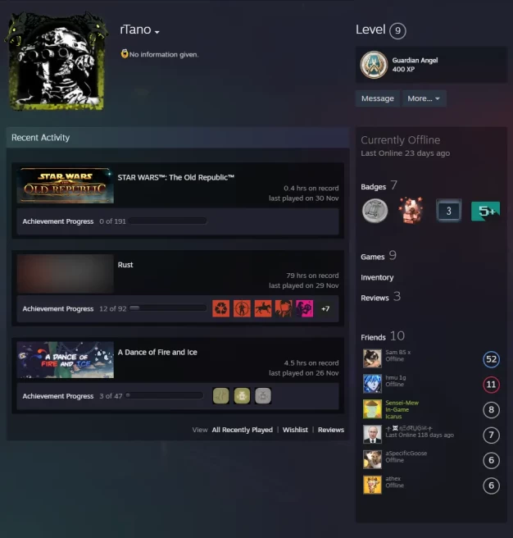This screenshot has width=513, height=538.
Task: Open the Wishlist link
Action: click(295, 430)
